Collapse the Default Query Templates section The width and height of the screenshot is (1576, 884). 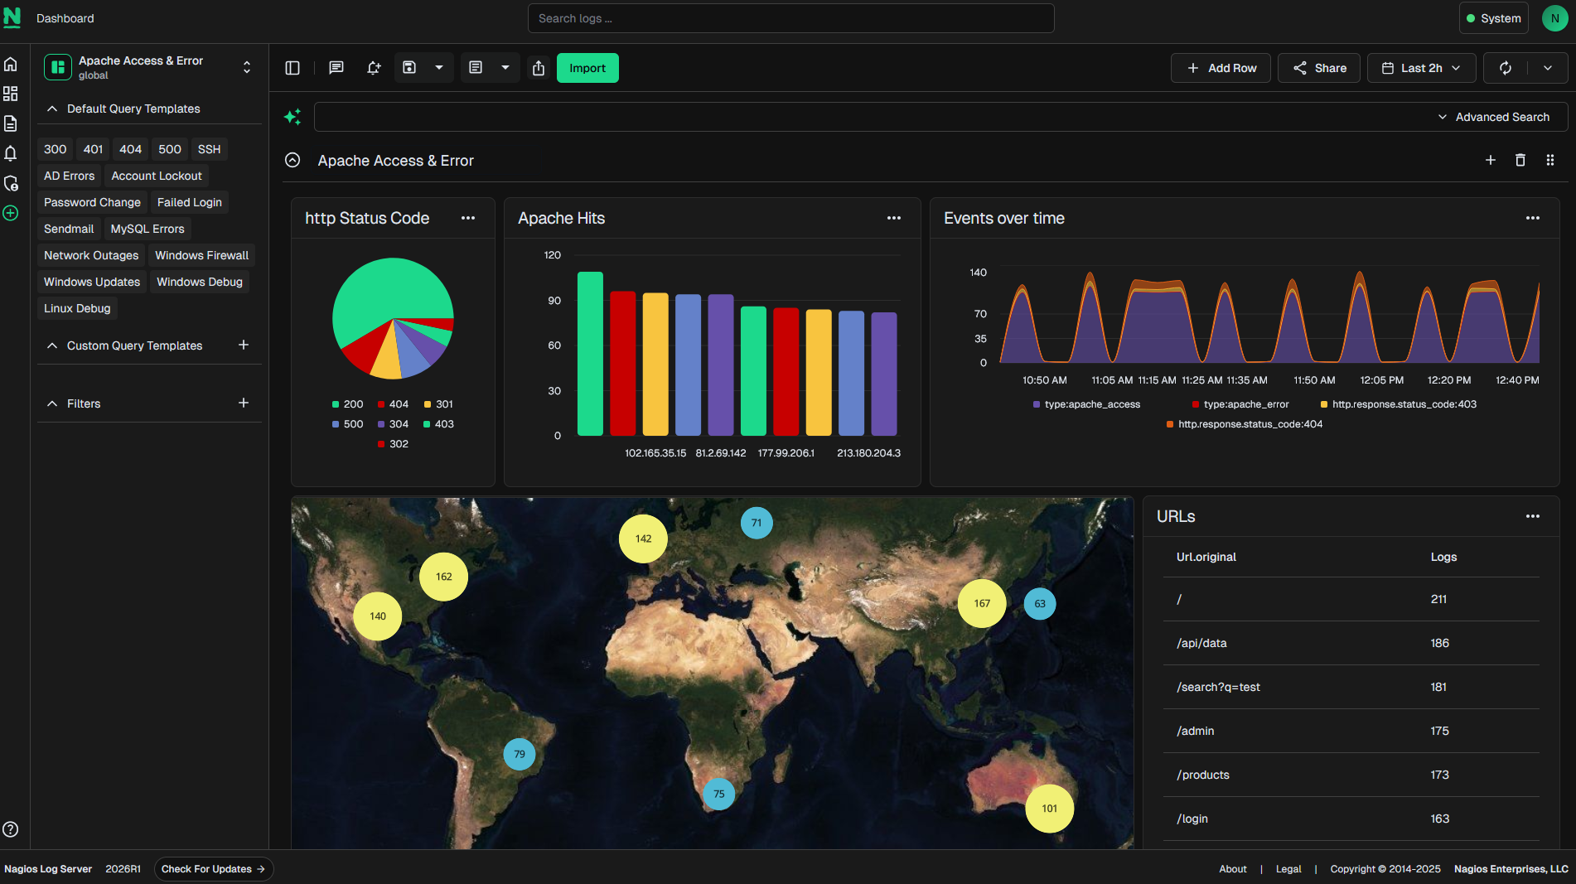pos(52,109)
